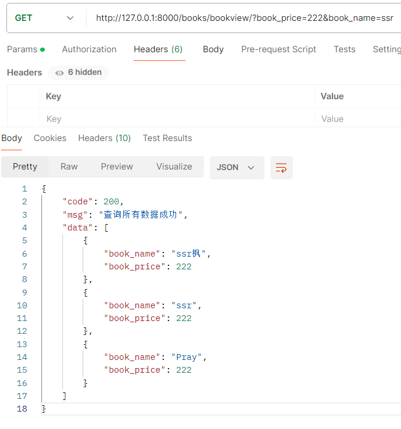Image resolution: width=401 pixels, height=429 pixels.
Task: Open the Test Results tab
Action: [x=167, y=138]
